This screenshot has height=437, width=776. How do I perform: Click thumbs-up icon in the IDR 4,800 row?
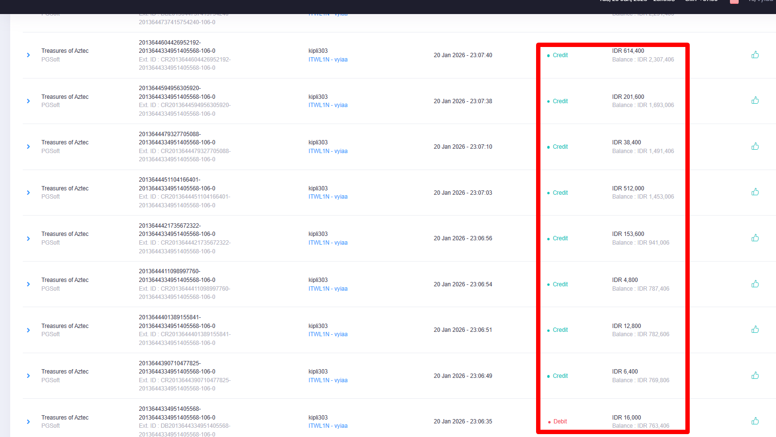[755, 284]
